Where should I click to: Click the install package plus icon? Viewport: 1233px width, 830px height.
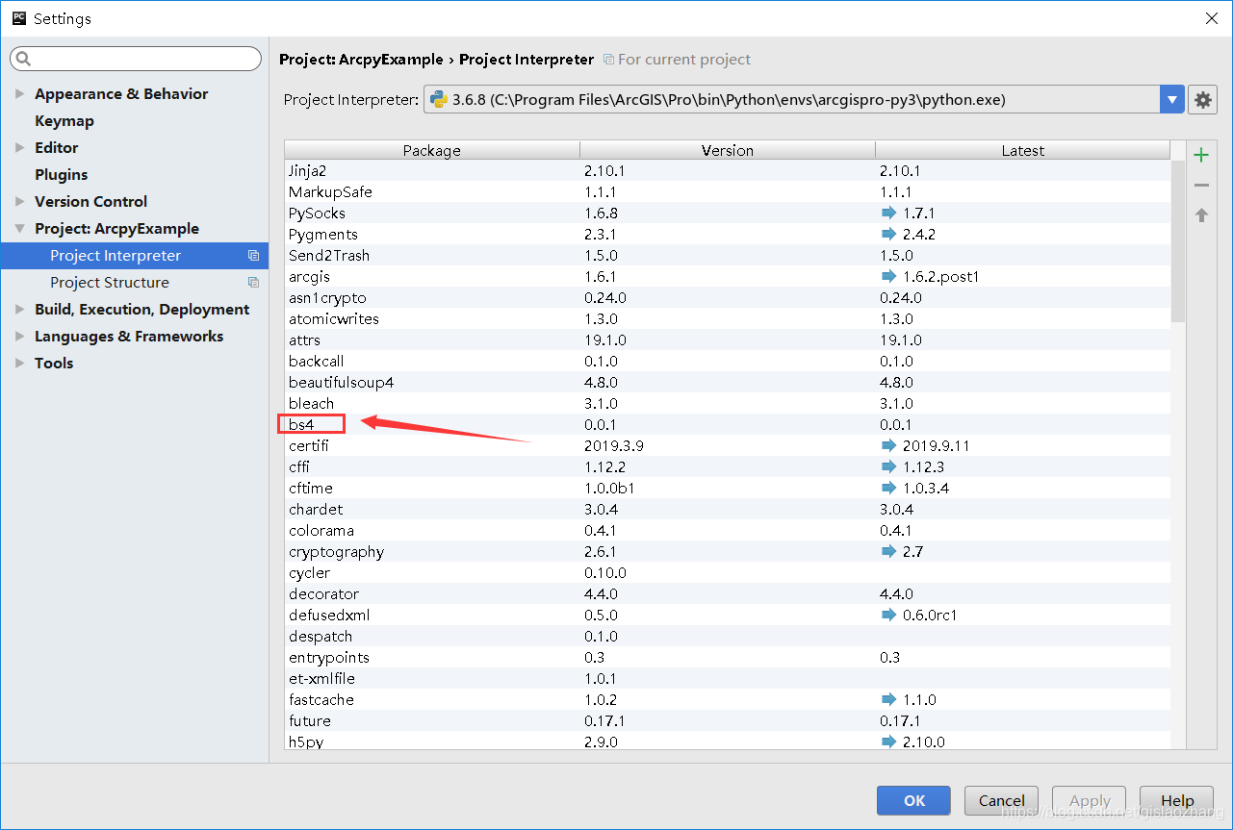(x=1201, y=155)
